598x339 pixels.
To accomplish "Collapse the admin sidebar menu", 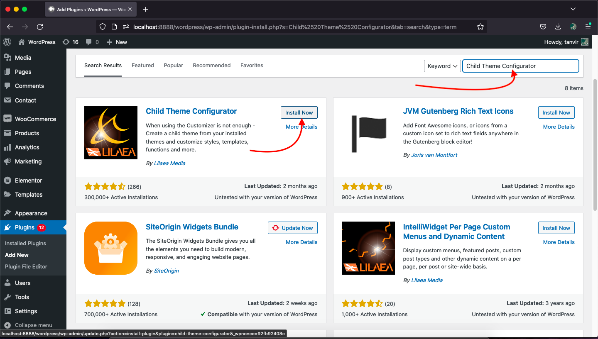I will (x=33, y=325).
